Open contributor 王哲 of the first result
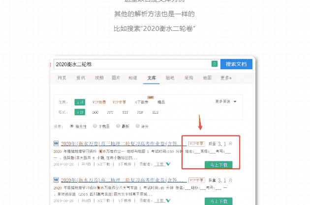This screenshot has height=205, width=310. click(x=160, y=164)
